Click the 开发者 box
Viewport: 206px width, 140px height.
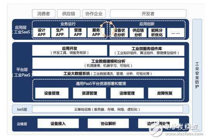[148, 14]
